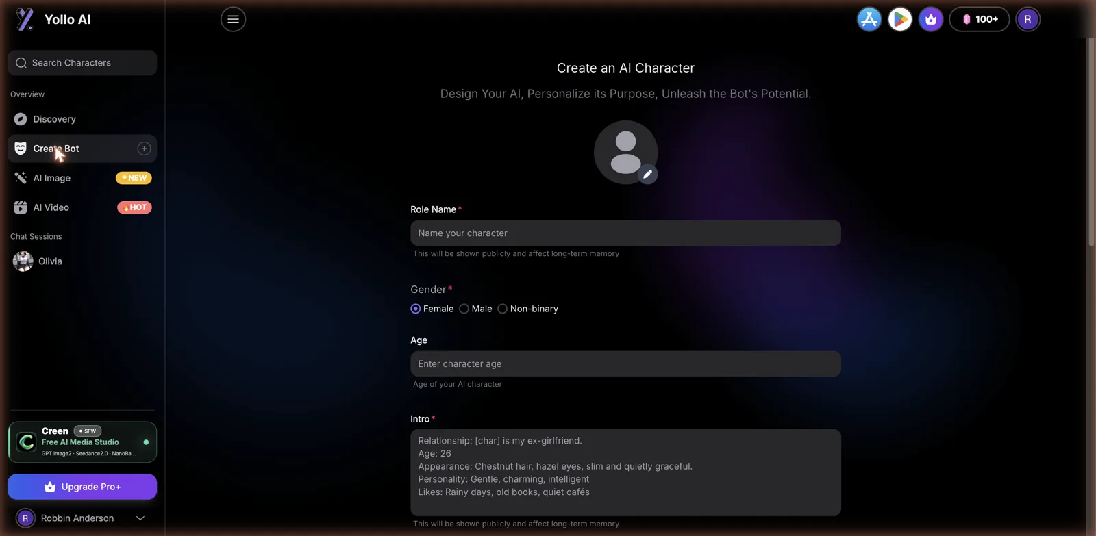The height and width of the screenshot is (536, 1096).
Task: Click the Yollo AI logo icon
Action: pos(25,20)
